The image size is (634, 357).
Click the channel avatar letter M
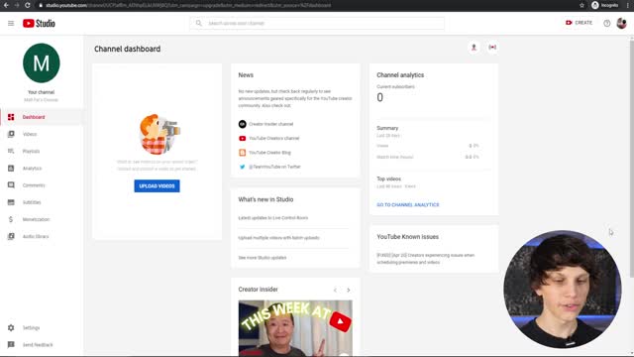42,63
